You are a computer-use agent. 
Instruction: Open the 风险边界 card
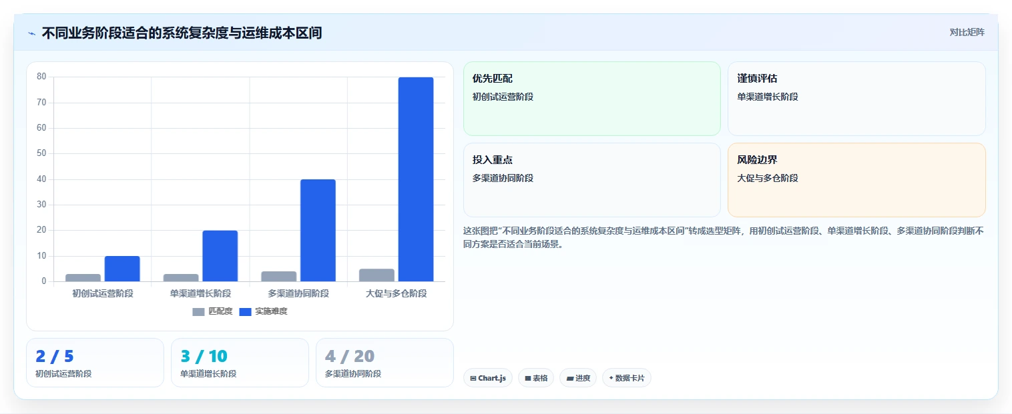pos(856,180)
